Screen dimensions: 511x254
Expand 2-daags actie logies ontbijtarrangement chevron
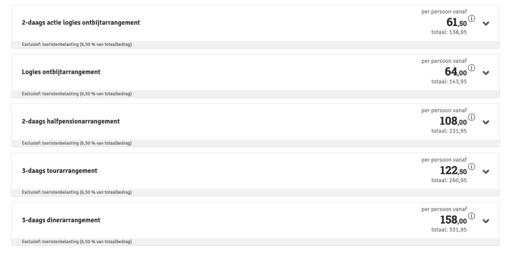(485, 23)
